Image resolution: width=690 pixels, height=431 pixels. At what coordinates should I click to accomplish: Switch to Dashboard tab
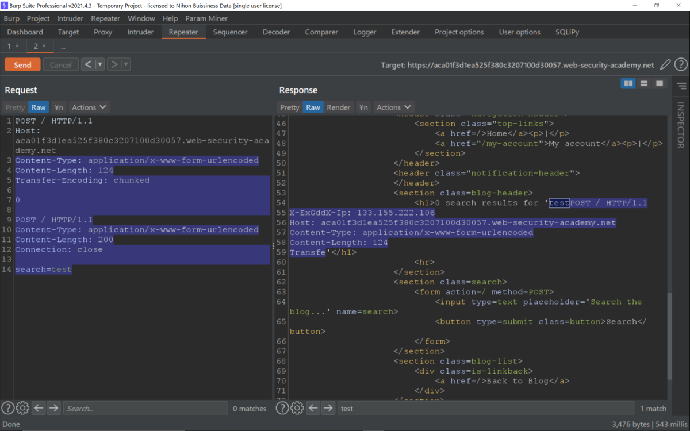coord(25,32)
